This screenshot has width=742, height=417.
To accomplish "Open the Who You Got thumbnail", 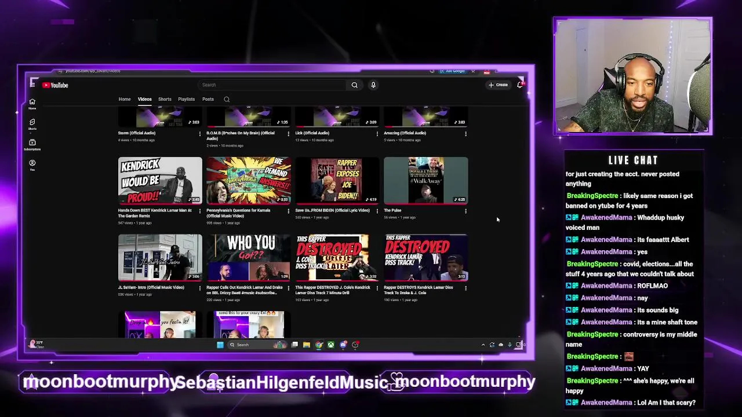I will pyautogui.click(x=249, y=258).
